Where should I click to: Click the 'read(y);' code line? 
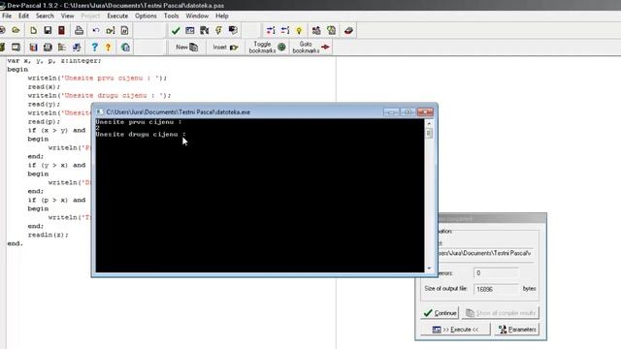click(44, 104)
